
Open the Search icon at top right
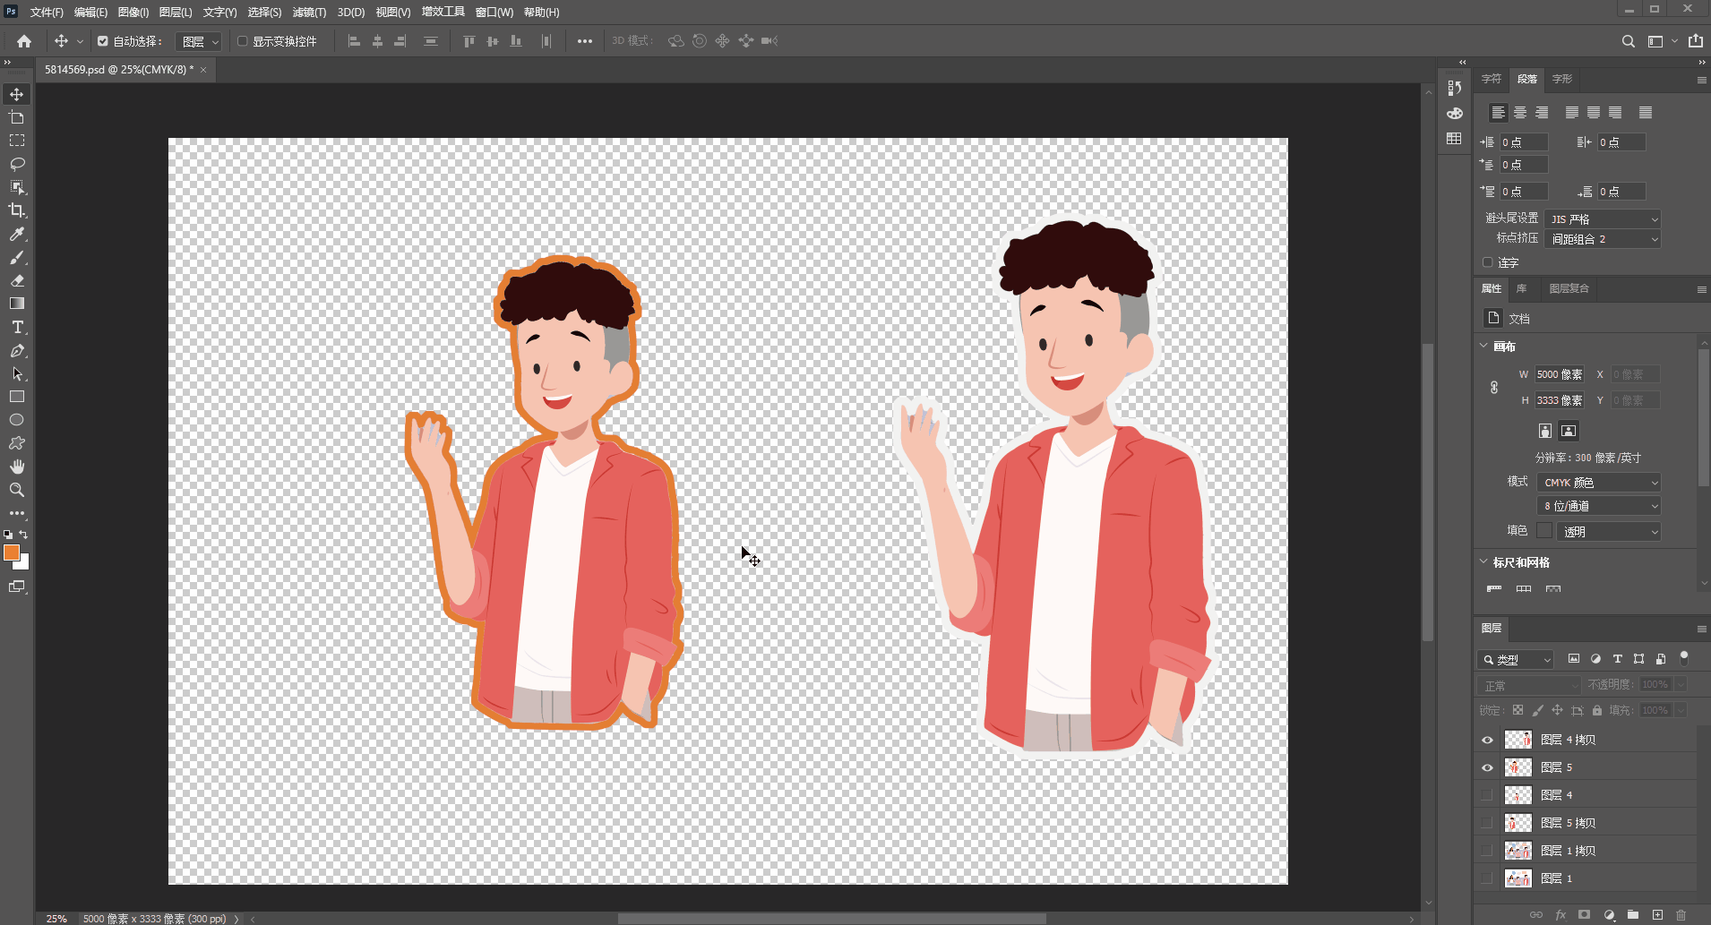(1629, 41)
